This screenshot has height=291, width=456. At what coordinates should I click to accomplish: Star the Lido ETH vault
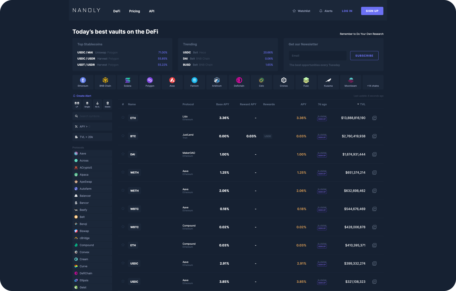[x=123, y=118]
